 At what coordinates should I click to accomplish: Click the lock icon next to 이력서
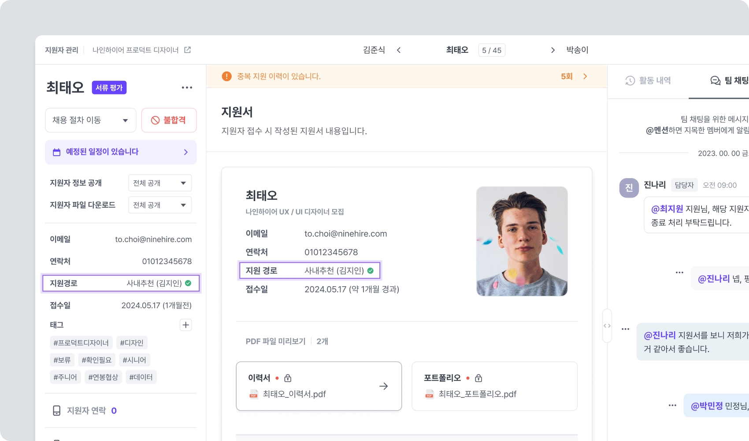[288, 378]
